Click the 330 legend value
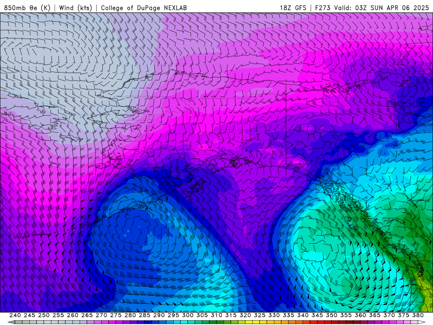Viewport: 433px width, 325px height. click(274, 315)
